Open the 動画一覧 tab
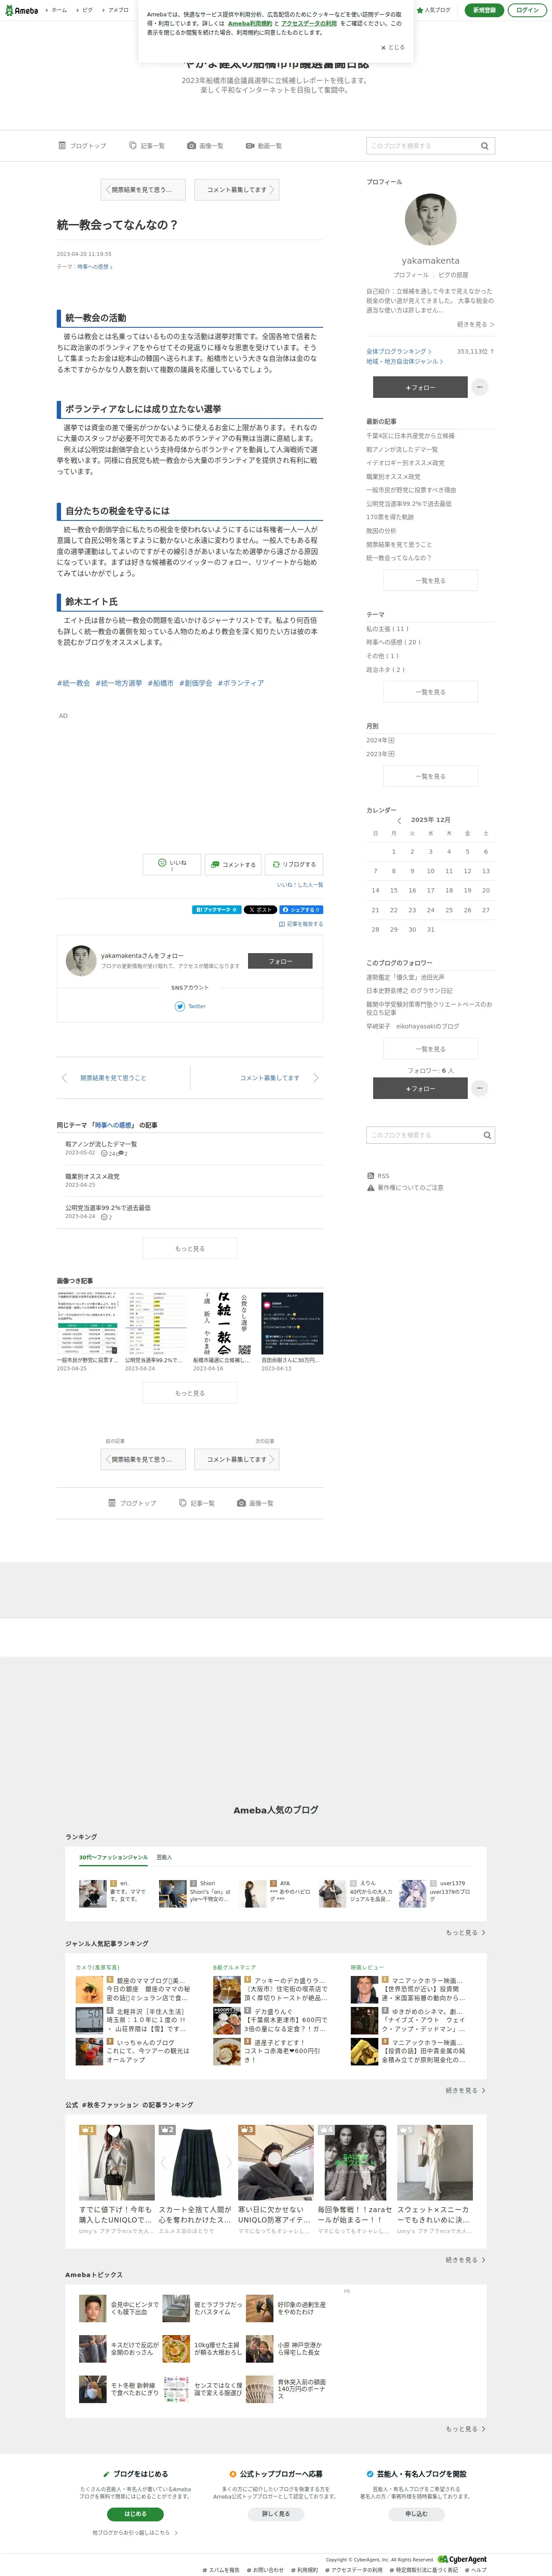 click(x=264, y=146)
